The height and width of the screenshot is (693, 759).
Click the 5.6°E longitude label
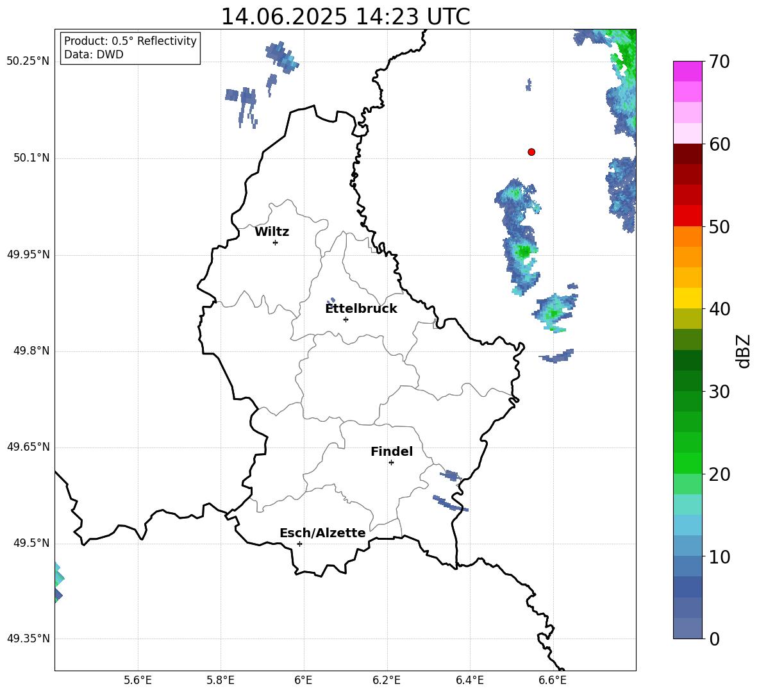pyautogui.click(x=138, y=680)
